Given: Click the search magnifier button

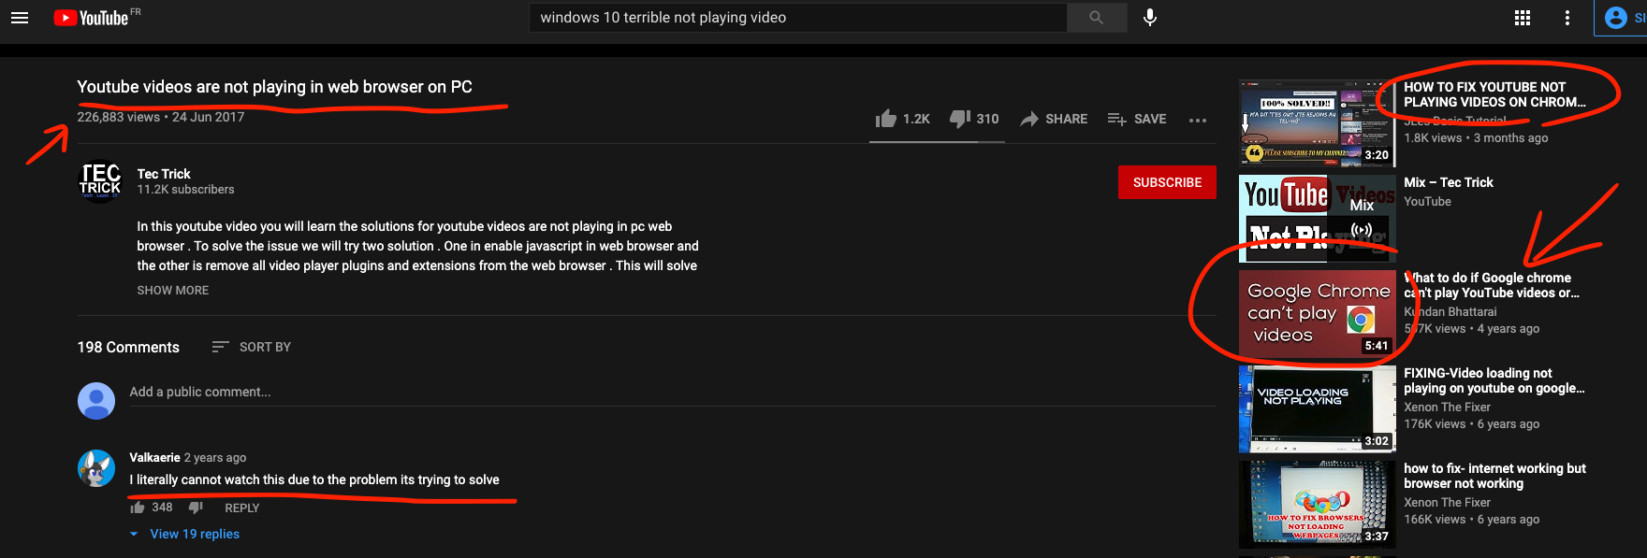Looking at the screenshot, I should click(x=1096, y=18).
